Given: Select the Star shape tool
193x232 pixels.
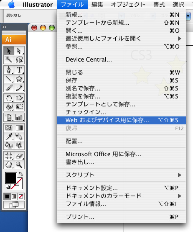Looking at the screenshot, I should click(19, 79).
